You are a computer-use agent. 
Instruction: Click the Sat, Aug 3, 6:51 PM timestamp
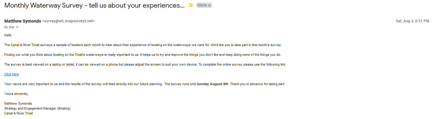pos(412,21)
